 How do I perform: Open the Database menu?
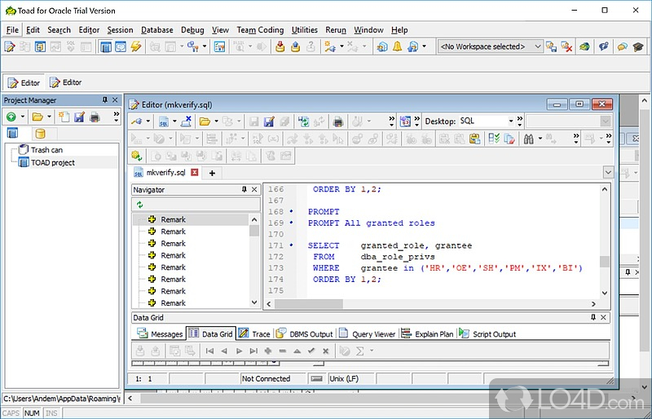[x=156, y=30]
